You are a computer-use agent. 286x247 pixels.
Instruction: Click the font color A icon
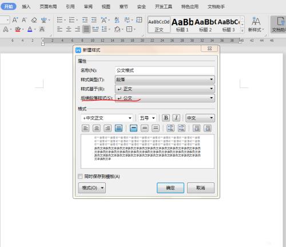(x=30, y=29)
